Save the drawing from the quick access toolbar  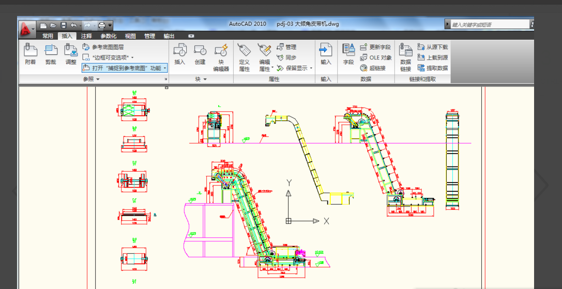click(64, 25)
